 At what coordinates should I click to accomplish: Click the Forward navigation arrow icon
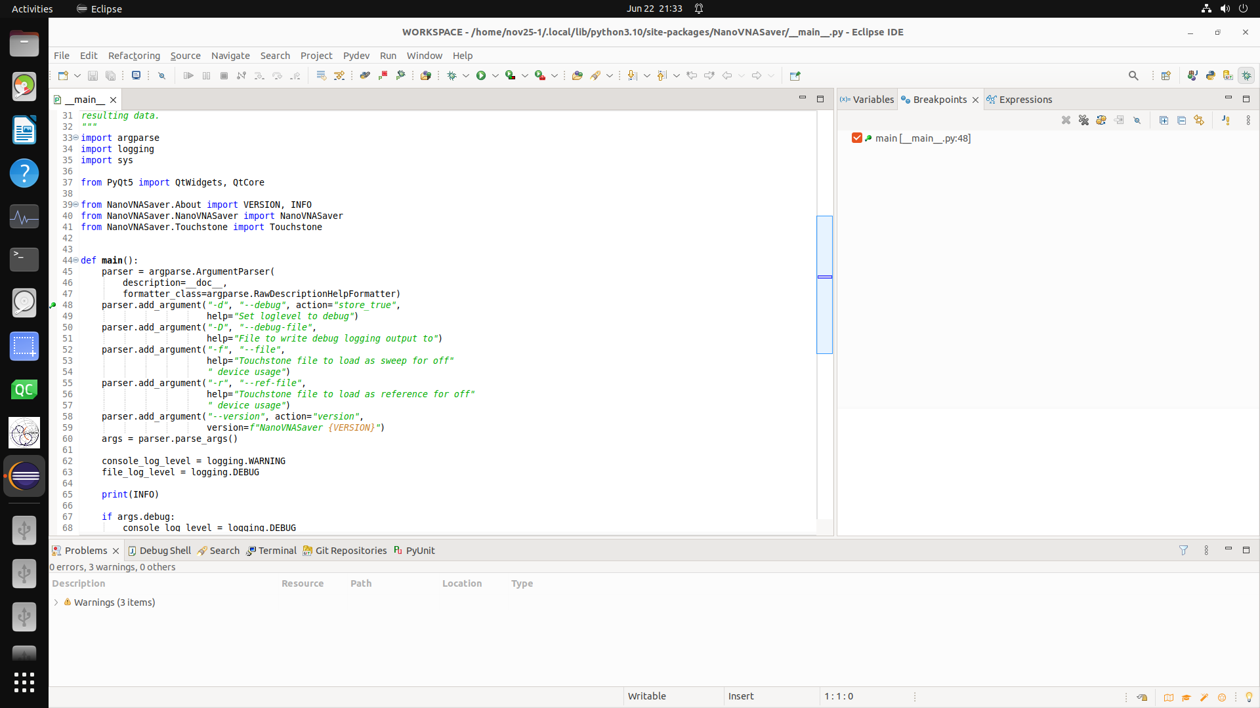point(757,76)
